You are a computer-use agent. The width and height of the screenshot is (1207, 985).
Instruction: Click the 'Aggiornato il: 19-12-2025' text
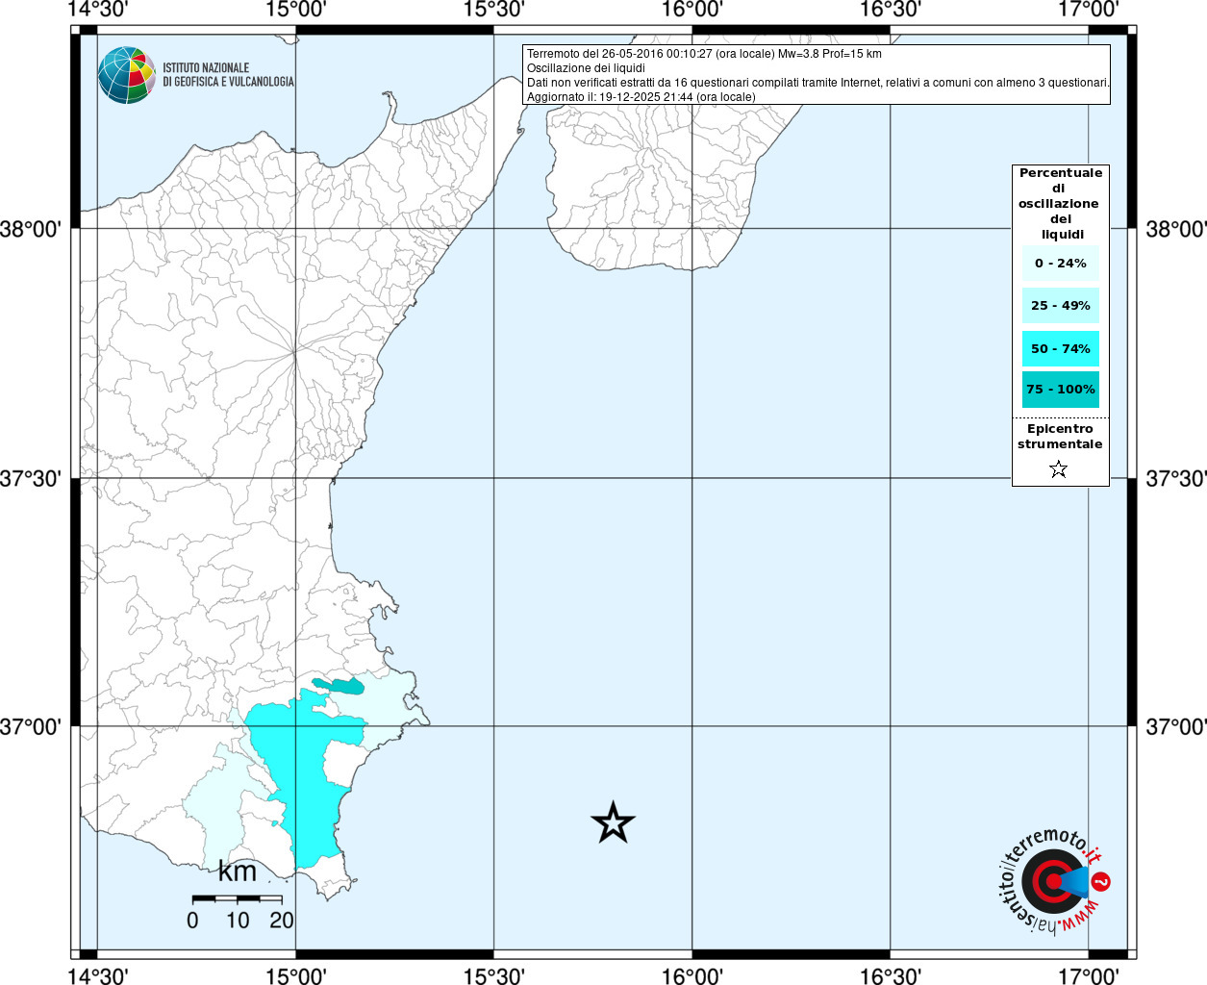pos(641,97)
